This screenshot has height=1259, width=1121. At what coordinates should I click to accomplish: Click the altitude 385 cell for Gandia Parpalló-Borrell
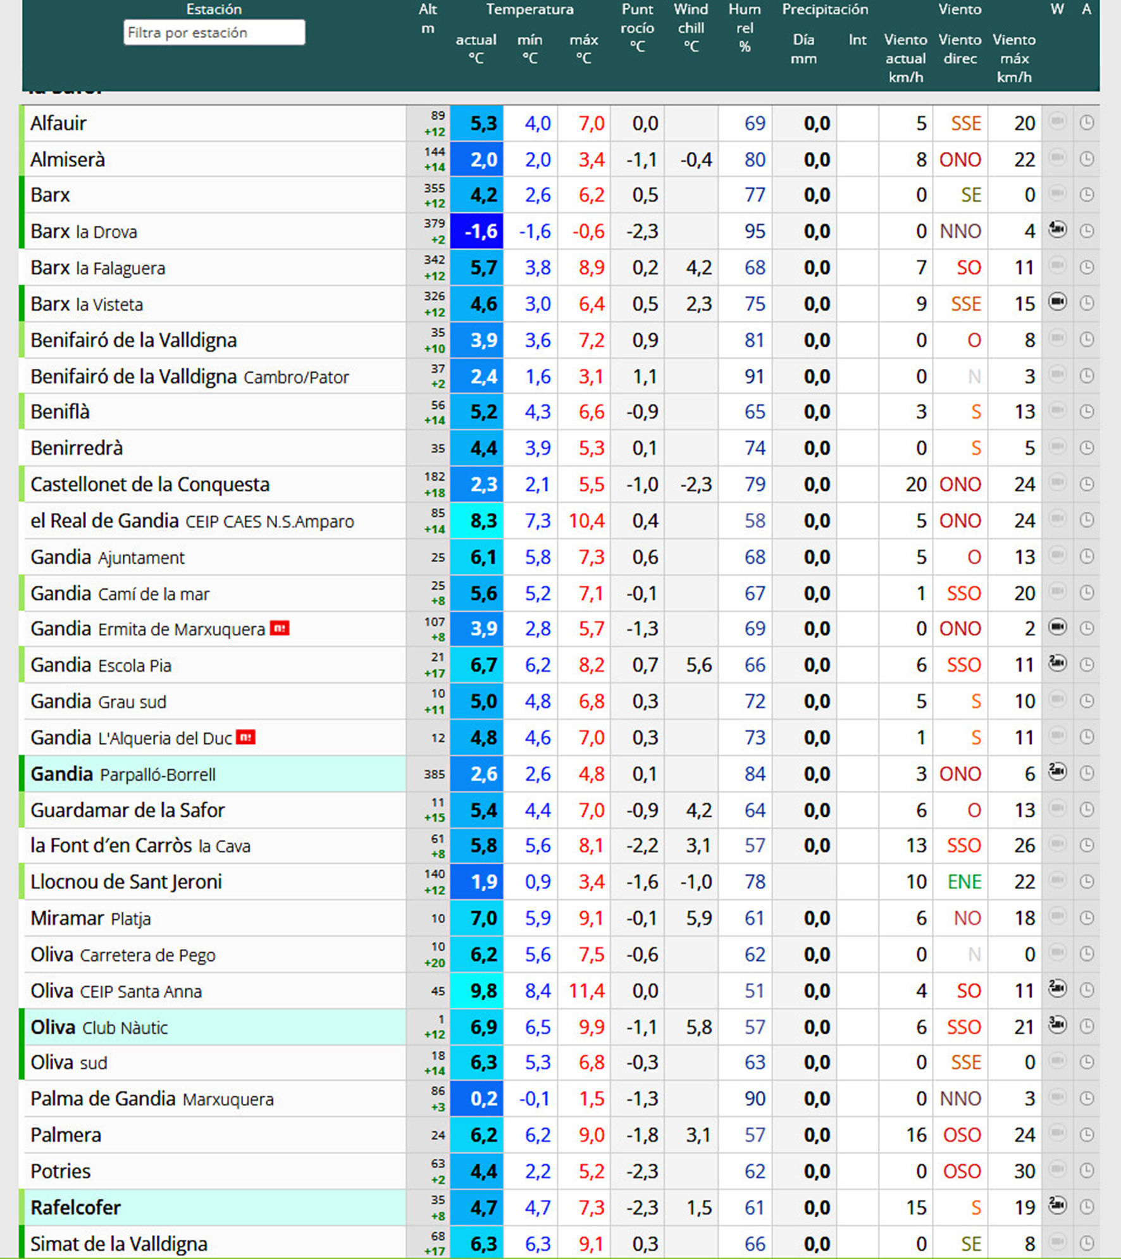pyautogui.click(x=434, y=774)
